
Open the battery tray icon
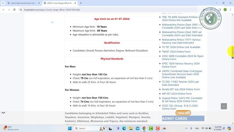point(210,128)
